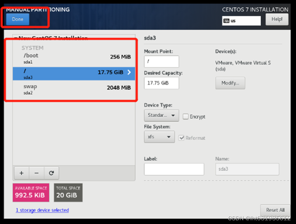Click the sda3 heading on right panel
The height and width of the screenshot is (224, 296).
tap(150, 38)
